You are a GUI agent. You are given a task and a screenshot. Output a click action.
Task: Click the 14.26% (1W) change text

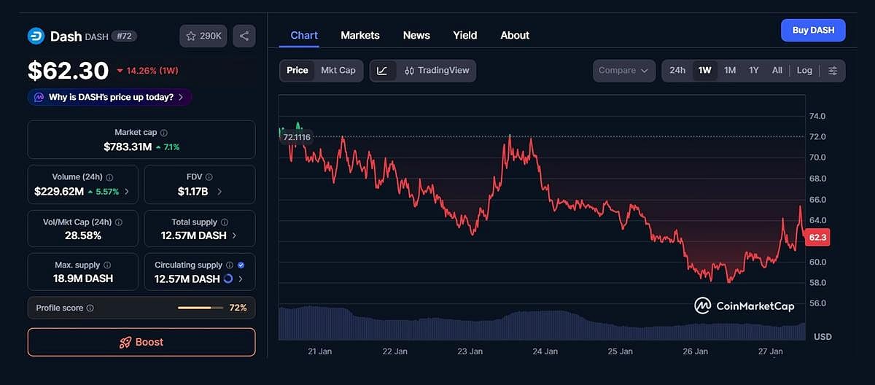pos(147,71)
